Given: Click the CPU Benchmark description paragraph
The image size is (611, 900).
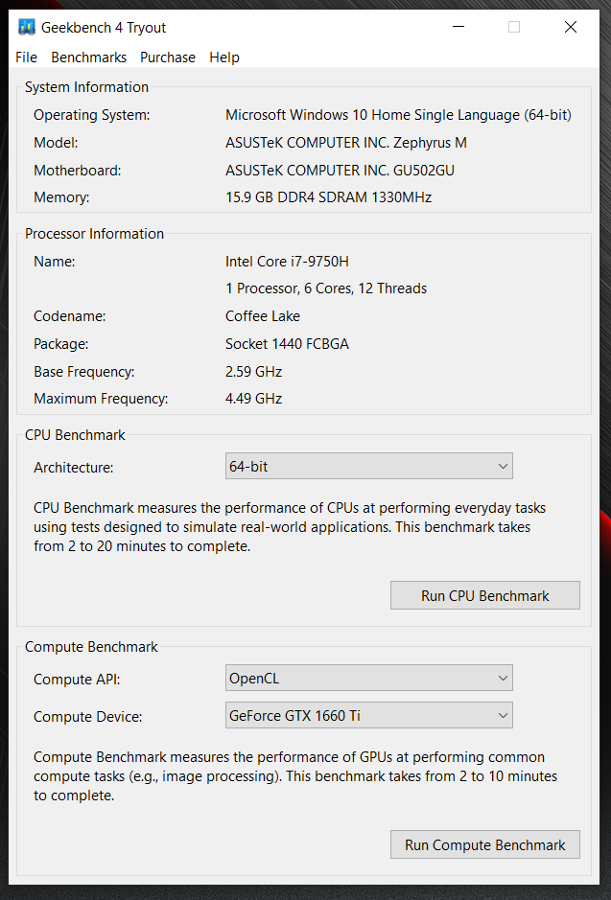Looking at the screenshot, I should (x=290, y=527).
